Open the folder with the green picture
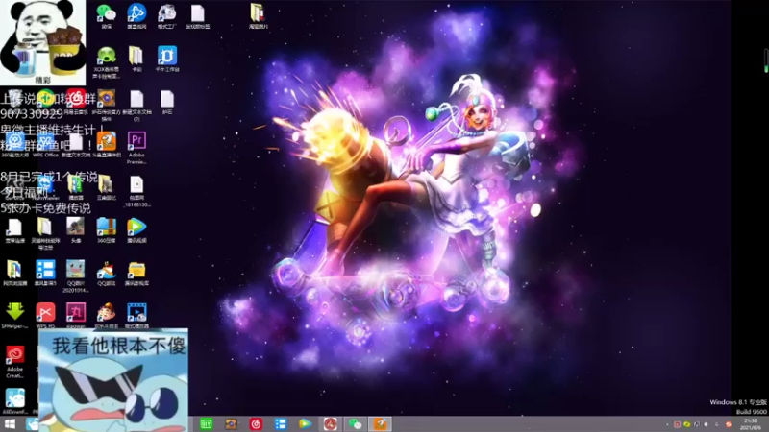769x432 pixels. coord(76,187)
